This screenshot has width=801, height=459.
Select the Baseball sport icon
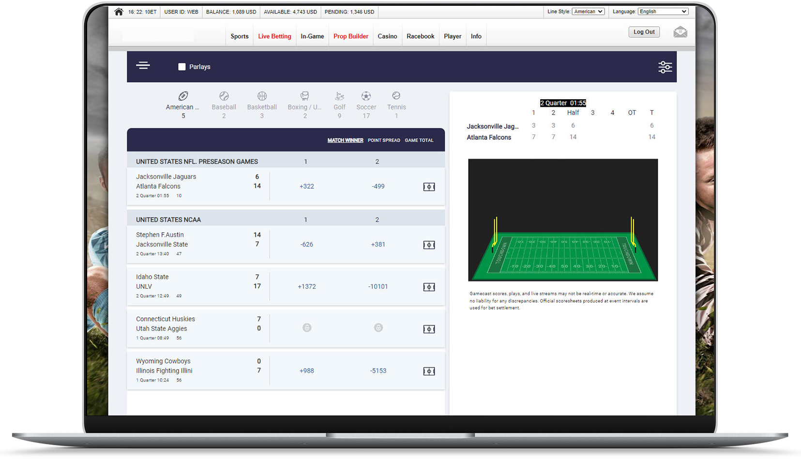coord(224,96)
